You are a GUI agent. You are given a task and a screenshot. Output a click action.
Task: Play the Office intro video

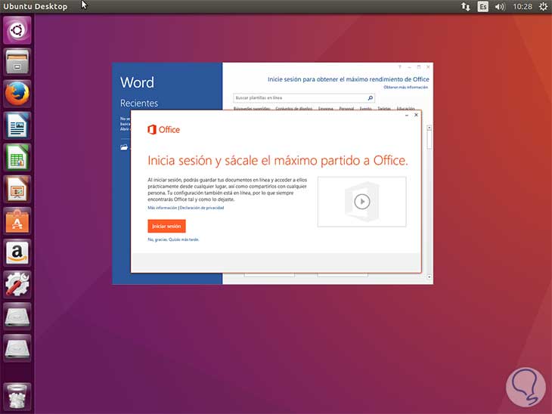coord(362,202)
